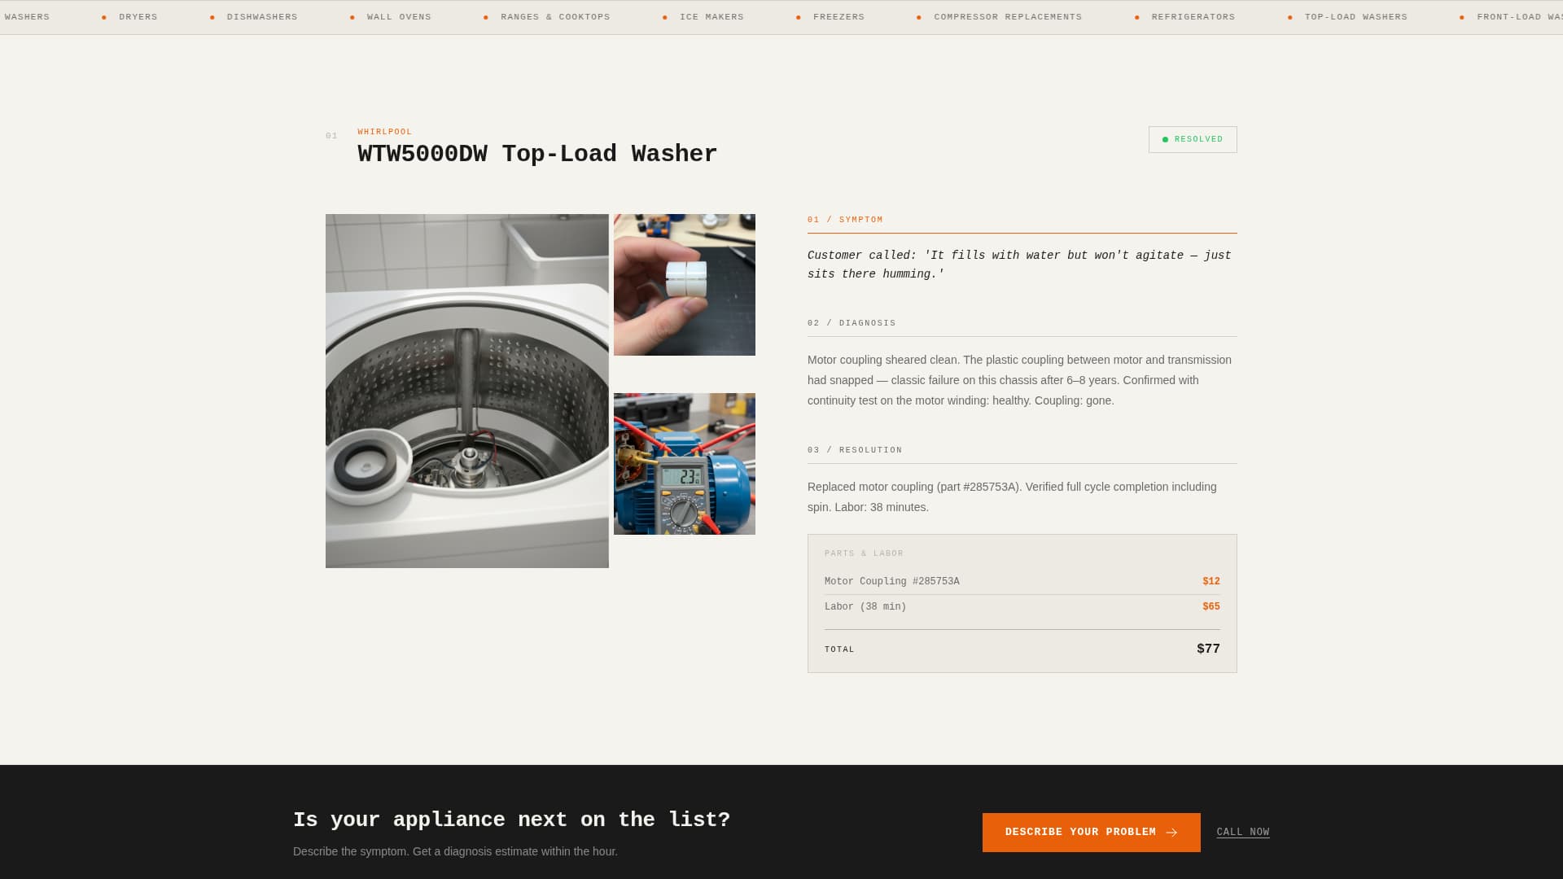Click the $77 total amount
Image resolution: width=1563 pixels, height=879 pixels.
point(1208,649)
